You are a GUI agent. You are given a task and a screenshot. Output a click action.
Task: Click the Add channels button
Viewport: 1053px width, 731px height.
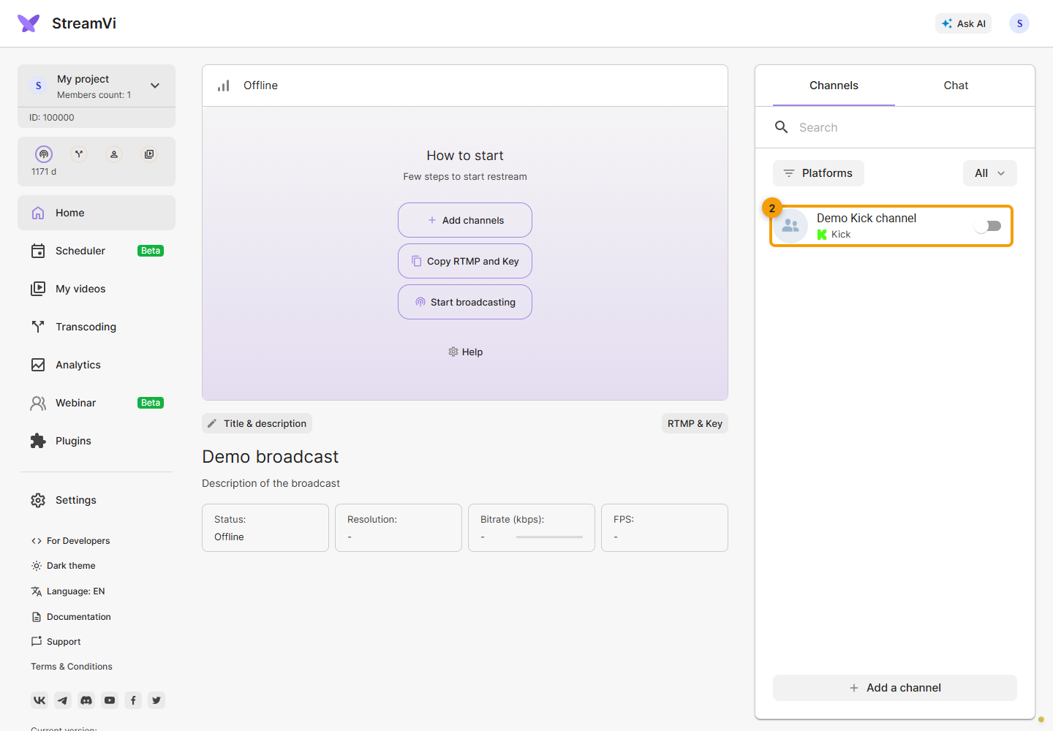point(465,220)
